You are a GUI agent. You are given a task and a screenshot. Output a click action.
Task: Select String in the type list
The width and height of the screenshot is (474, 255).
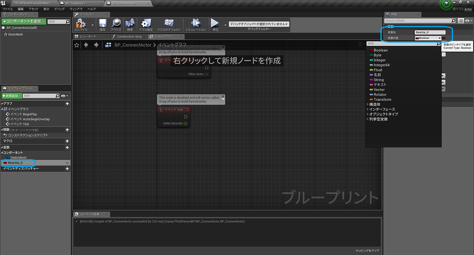[x=378, y=80]
